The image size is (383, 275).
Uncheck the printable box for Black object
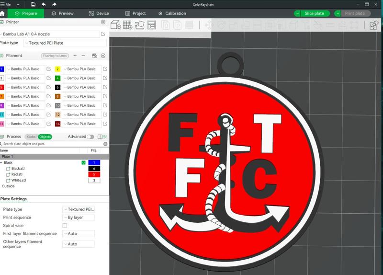(83, 162)
